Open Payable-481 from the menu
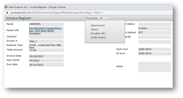Screen dimensions: 183x98 coord(98,33)
